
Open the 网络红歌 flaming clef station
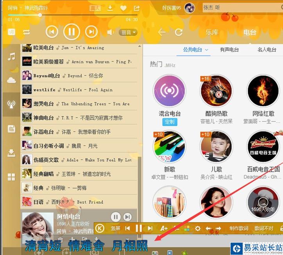(x=263, y=91)
